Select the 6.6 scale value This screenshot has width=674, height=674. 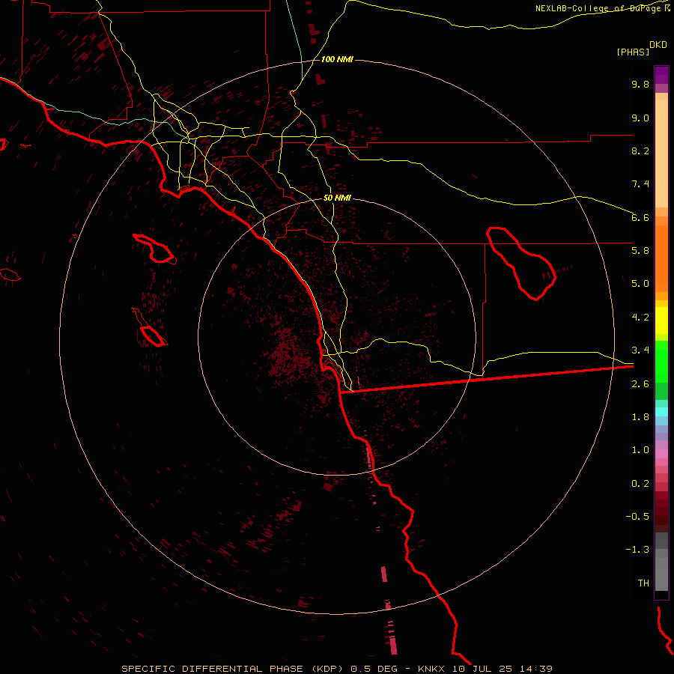640,217
